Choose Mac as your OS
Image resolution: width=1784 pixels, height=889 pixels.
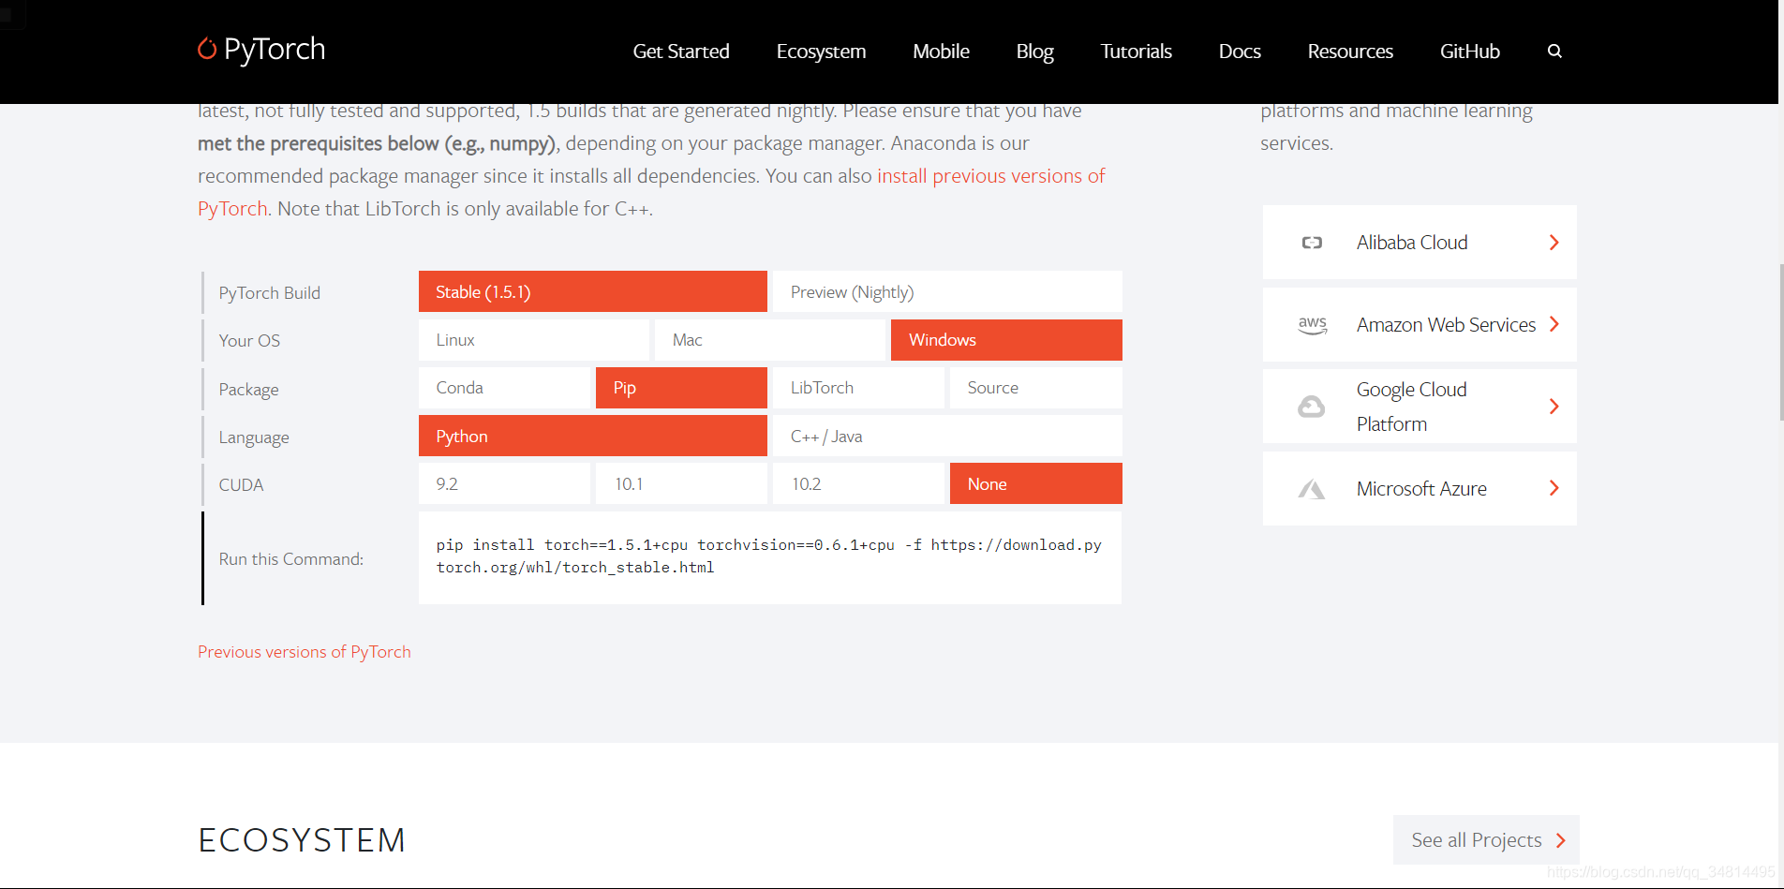(770, 340)
